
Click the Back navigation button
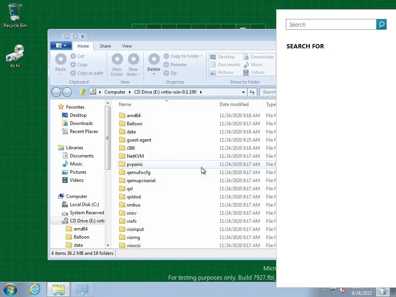(x=56, y=92)
